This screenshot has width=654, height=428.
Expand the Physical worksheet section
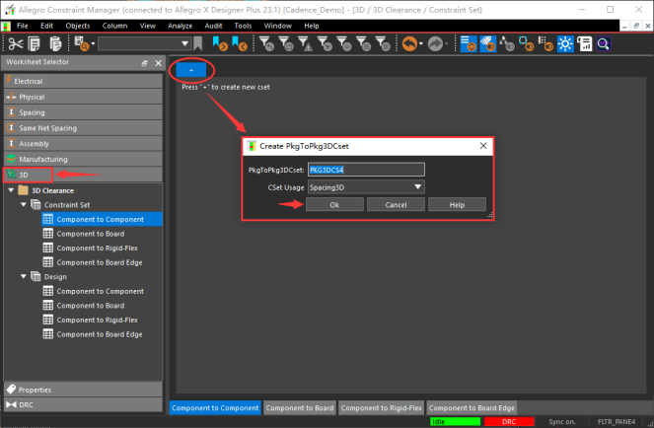tap(83, 97)
